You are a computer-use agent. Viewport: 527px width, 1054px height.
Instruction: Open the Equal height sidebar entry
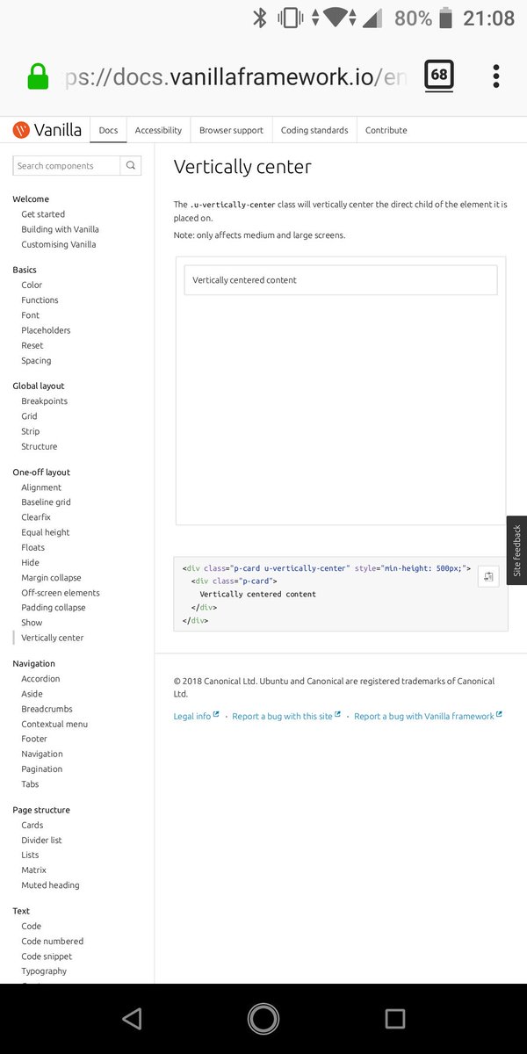[46, 532]
